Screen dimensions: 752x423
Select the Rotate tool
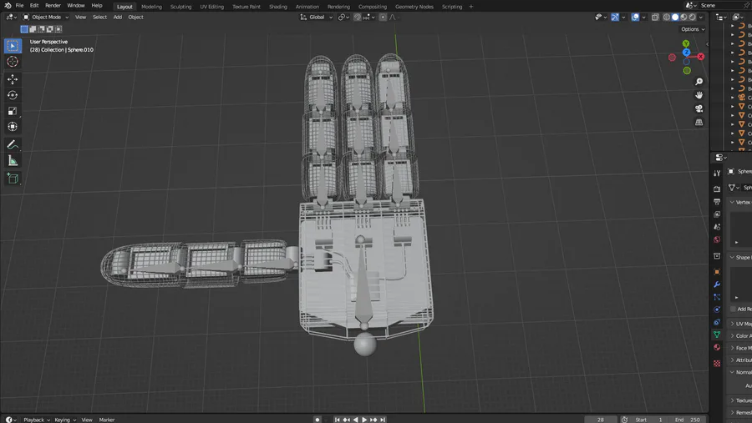[13, 95]
